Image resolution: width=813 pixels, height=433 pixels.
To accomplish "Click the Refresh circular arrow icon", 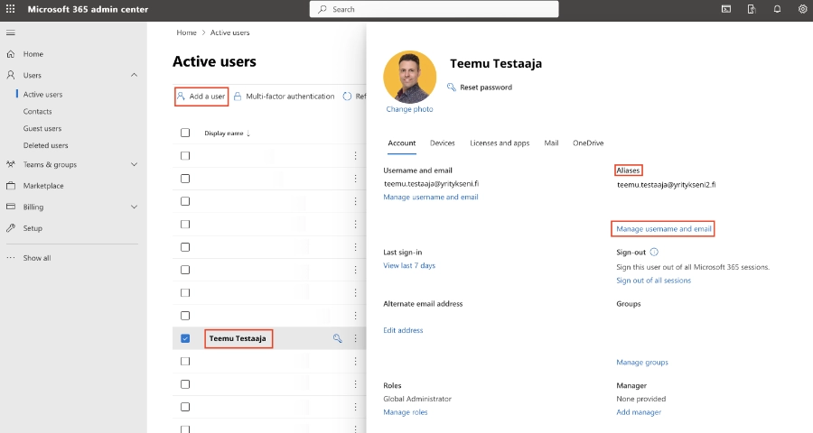I will tap(347, 97).
